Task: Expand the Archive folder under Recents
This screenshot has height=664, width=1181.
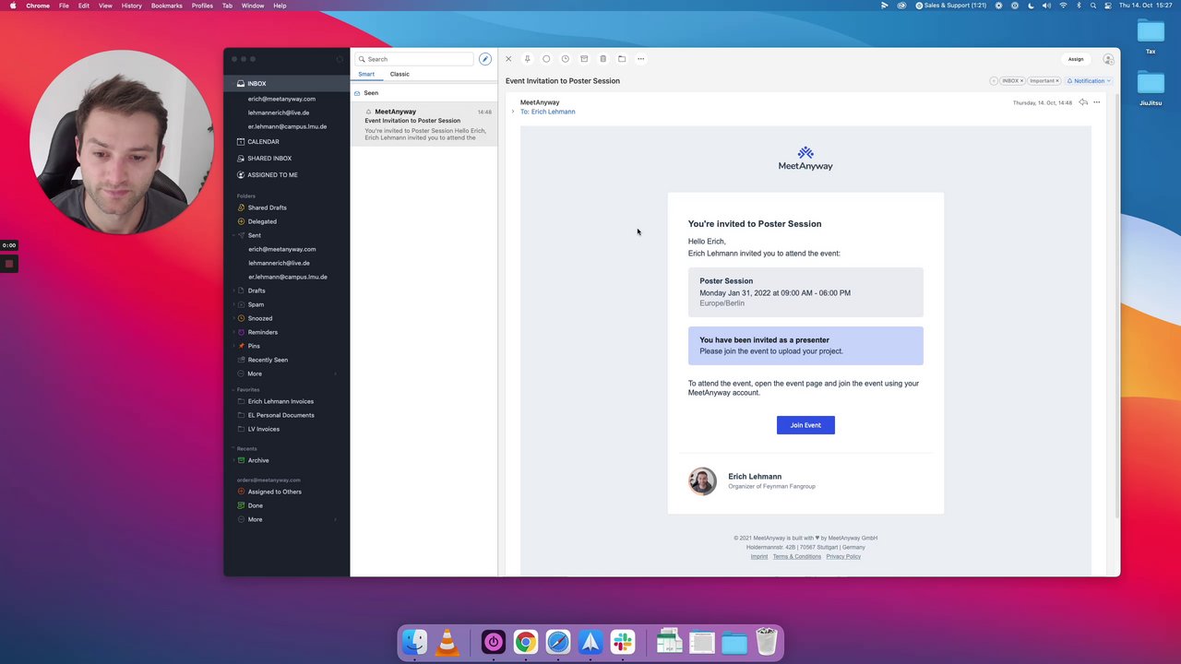Action: [234, 460]
